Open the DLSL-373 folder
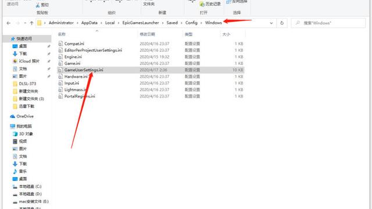This screenshot has height=209, width=372. 27,84
